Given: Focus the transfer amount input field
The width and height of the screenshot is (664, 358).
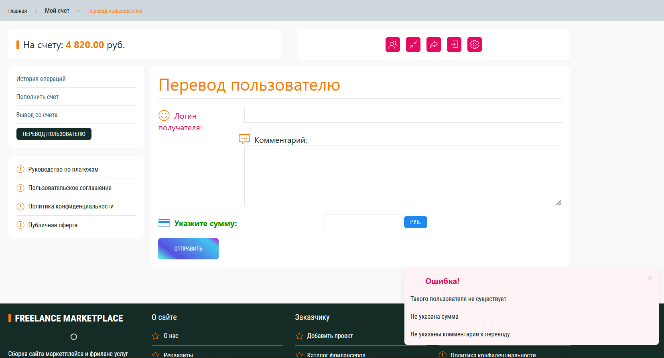Looking at the screenshot, I should coord(363,222).
